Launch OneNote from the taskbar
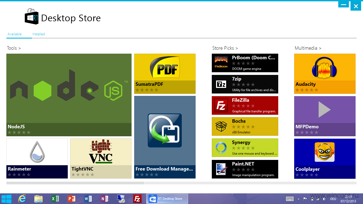Viewport: 363px width, 204px height. 104,199
